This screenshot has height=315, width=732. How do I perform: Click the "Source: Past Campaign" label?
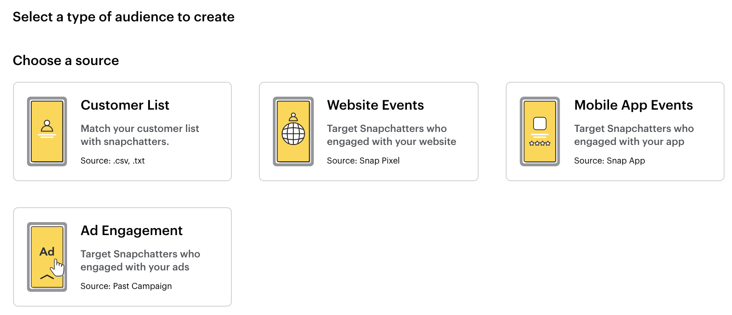pos(126,286)
